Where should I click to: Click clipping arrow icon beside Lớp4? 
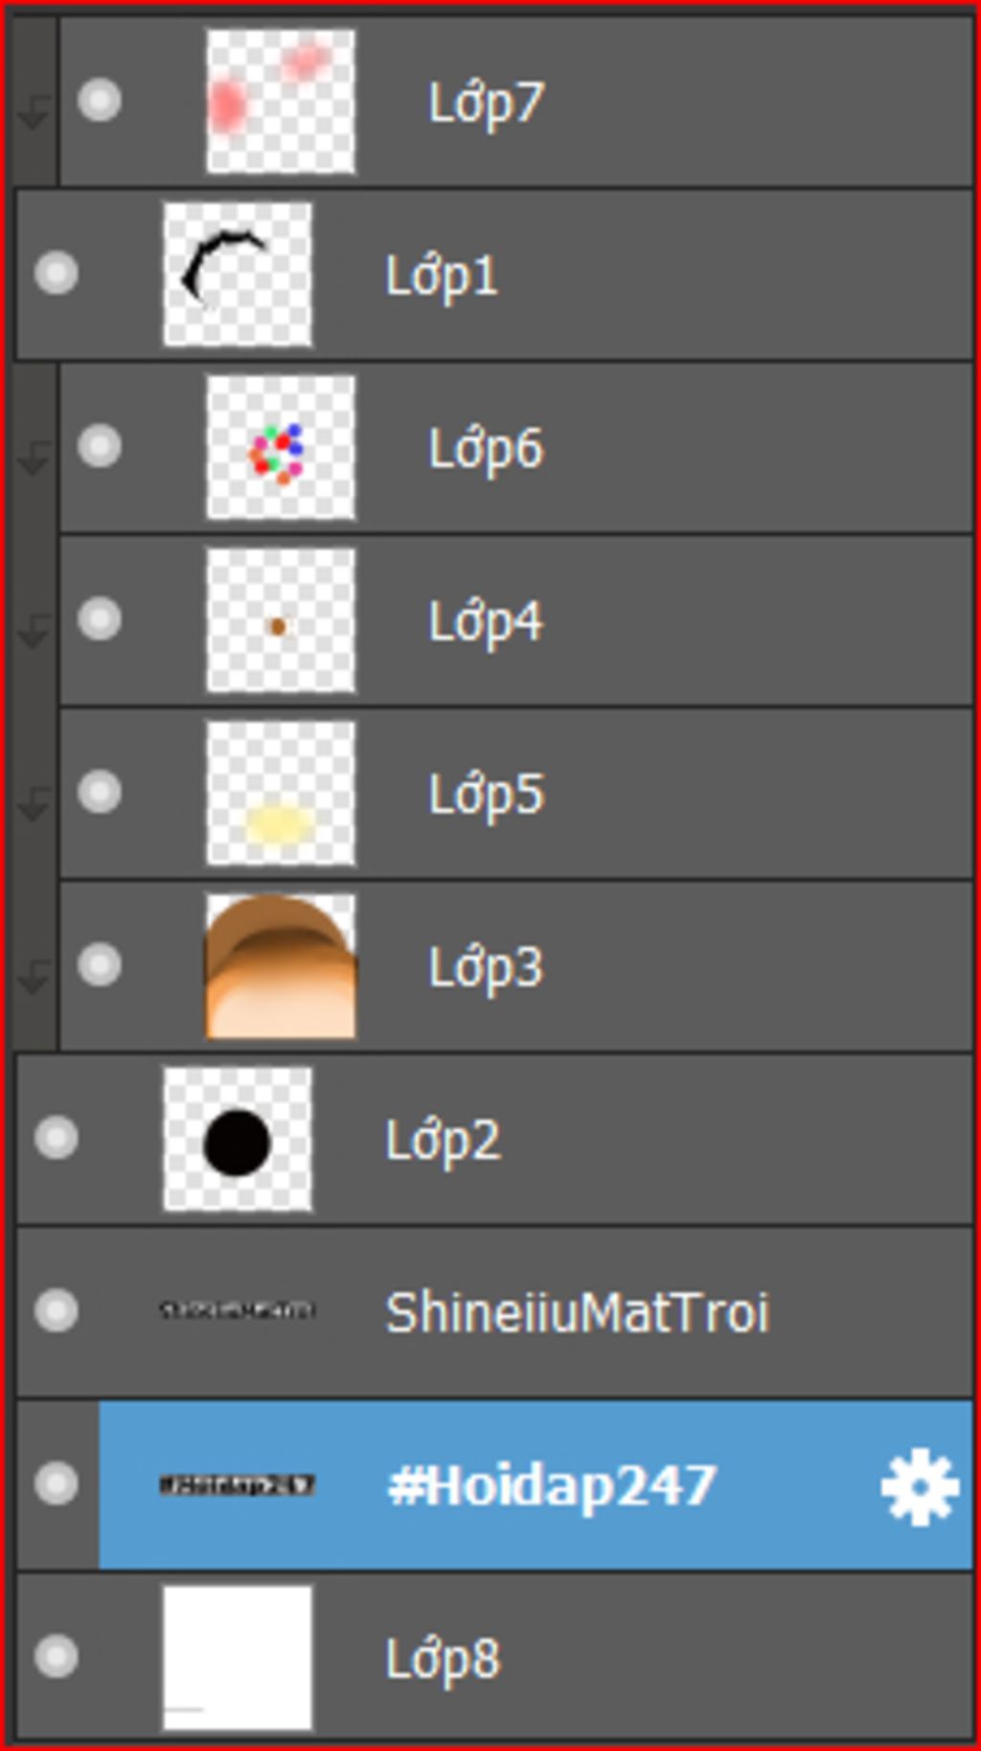[34, 632]
